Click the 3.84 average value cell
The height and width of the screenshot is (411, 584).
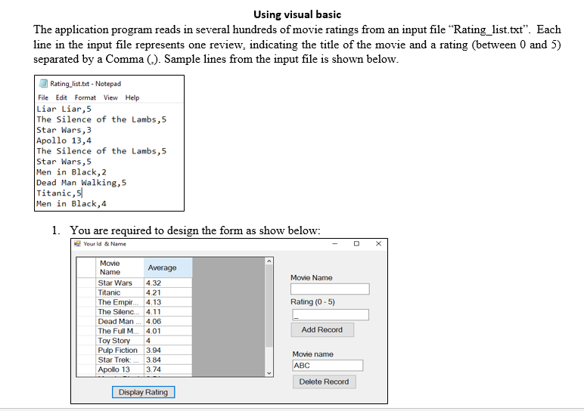168,360
